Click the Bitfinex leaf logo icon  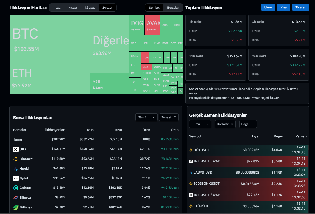coord(16,207)
